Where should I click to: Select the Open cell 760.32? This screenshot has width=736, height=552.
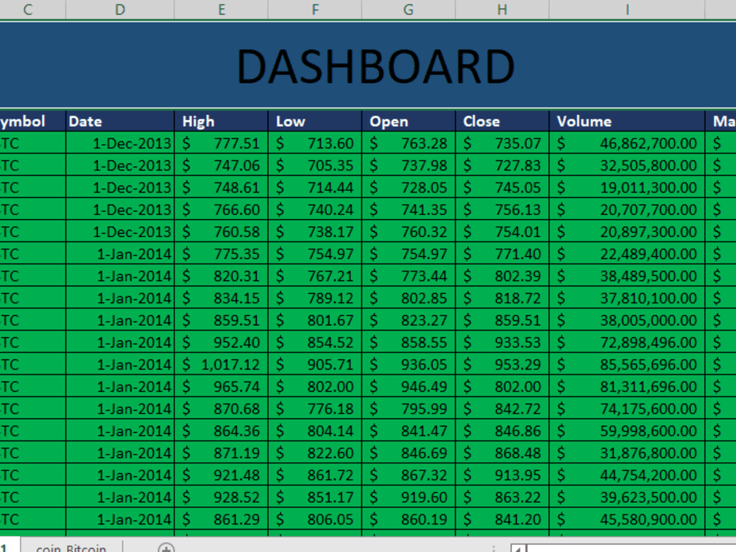[x=408, y=231]
